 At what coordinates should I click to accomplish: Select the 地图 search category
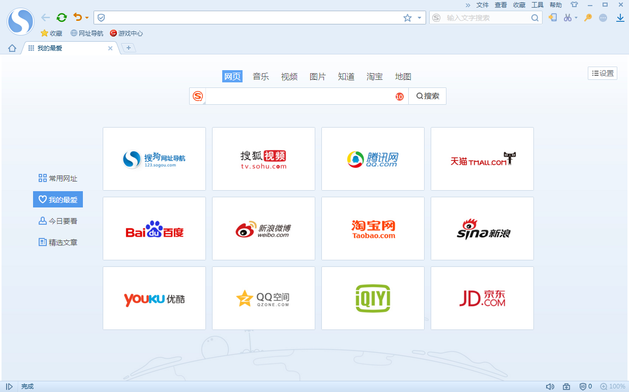click(403, 76)
